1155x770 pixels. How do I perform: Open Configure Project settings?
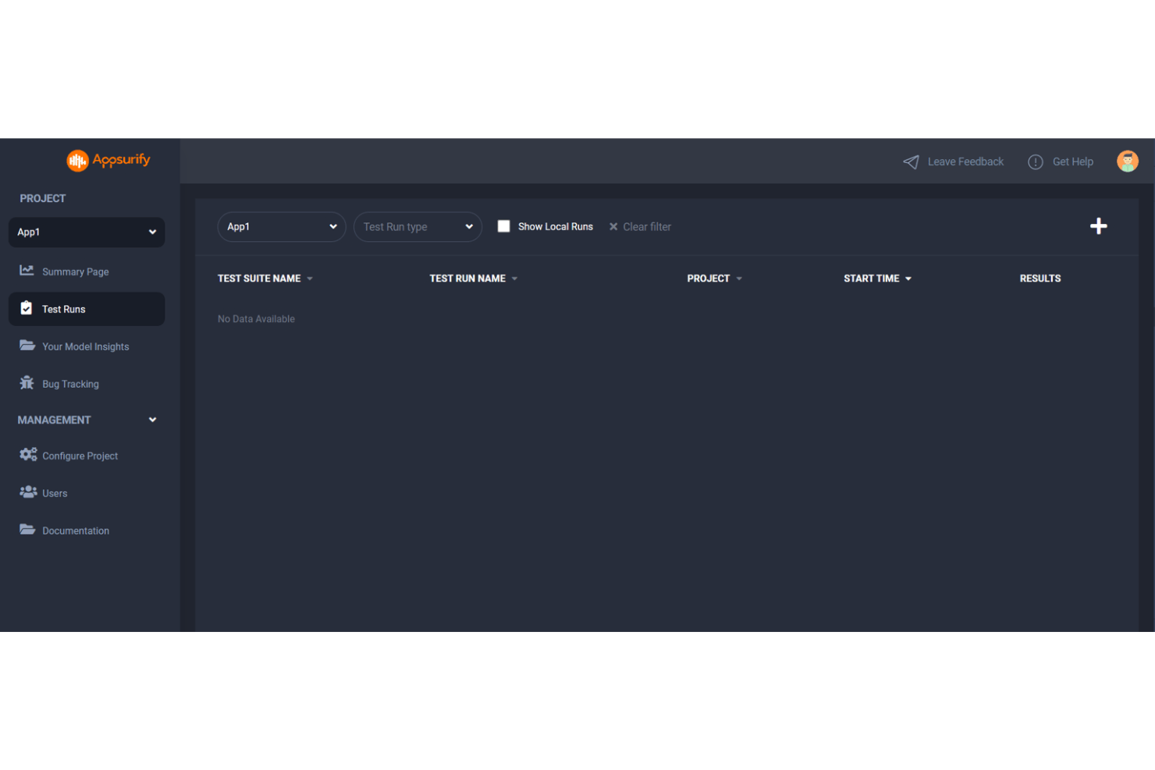tap(80, 456)
